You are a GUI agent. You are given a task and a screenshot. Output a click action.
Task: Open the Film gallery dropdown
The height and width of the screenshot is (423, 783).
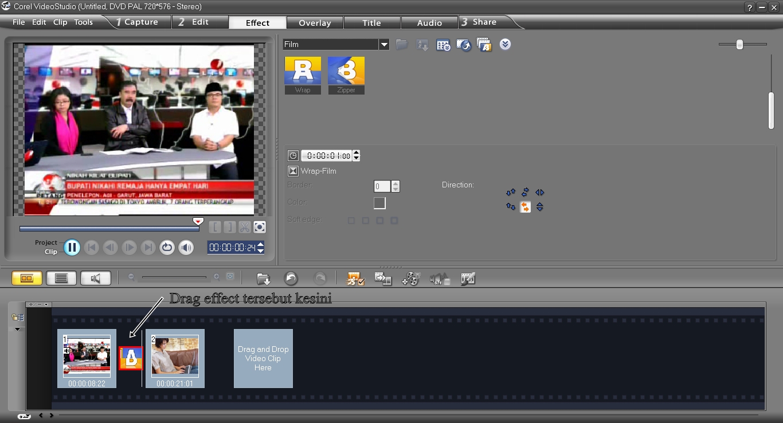pyautogui.click(x=385, y=44)
